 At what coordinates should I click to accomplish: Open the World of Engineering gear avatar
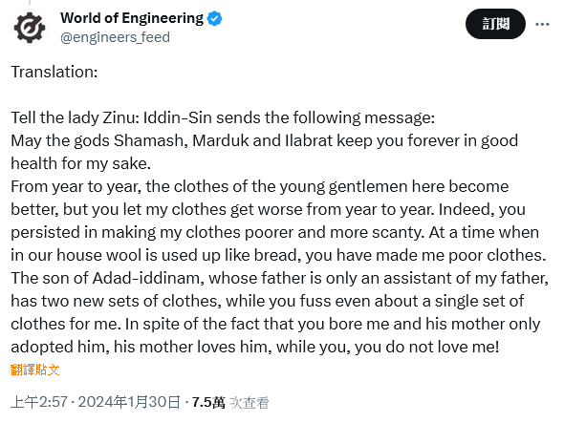click(x=30, y=28)
